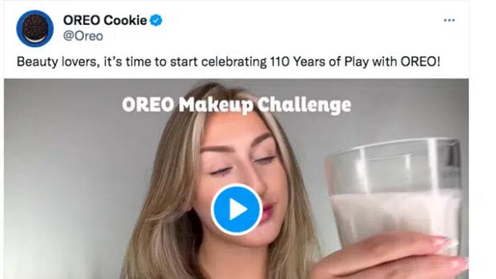This screenshot has width=496, height=279.
Task: Click the tweet text starting 'Beauty lovers'
Action: tap(228, 62)
